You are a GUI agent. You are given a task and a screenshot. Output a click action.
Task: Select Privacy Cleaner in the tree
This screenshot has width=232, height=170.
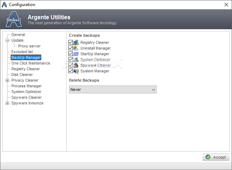pos(25,80)
